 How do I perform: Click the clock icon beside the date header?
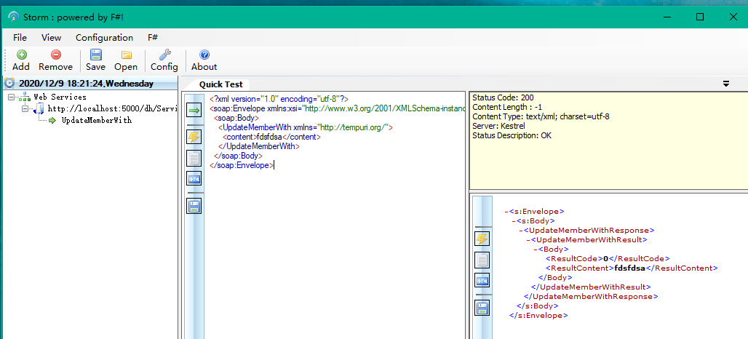(9, 84)
